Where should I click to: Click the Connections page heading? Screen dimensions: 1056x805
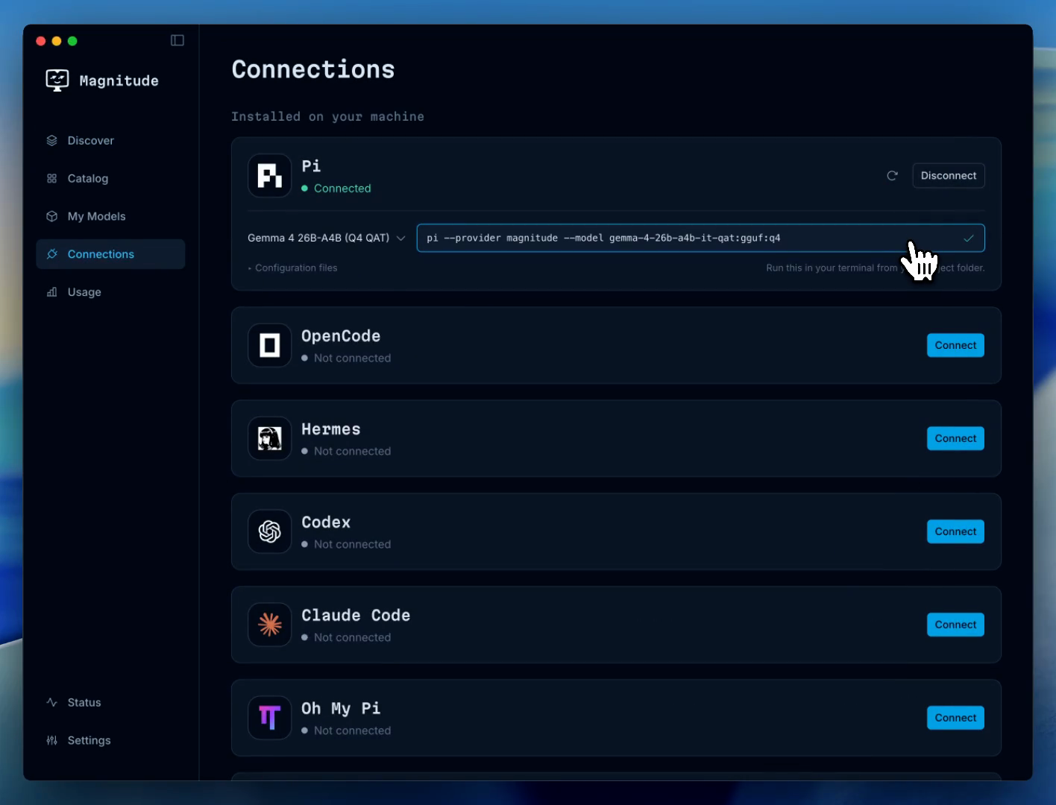tap(313, 69)
